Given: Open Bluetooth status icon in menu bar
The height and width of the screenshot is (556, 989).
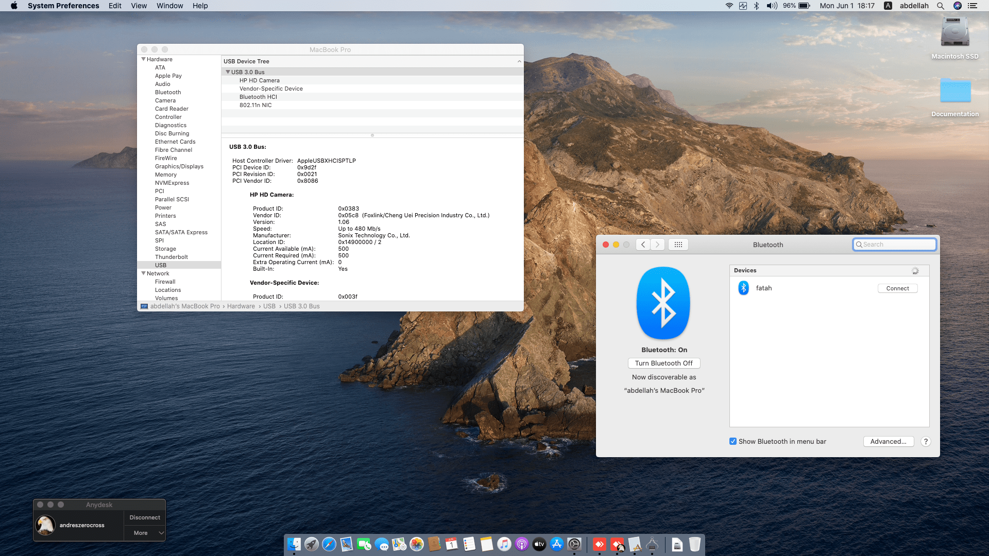Looking at the screenshot, I should coord(756,6).
